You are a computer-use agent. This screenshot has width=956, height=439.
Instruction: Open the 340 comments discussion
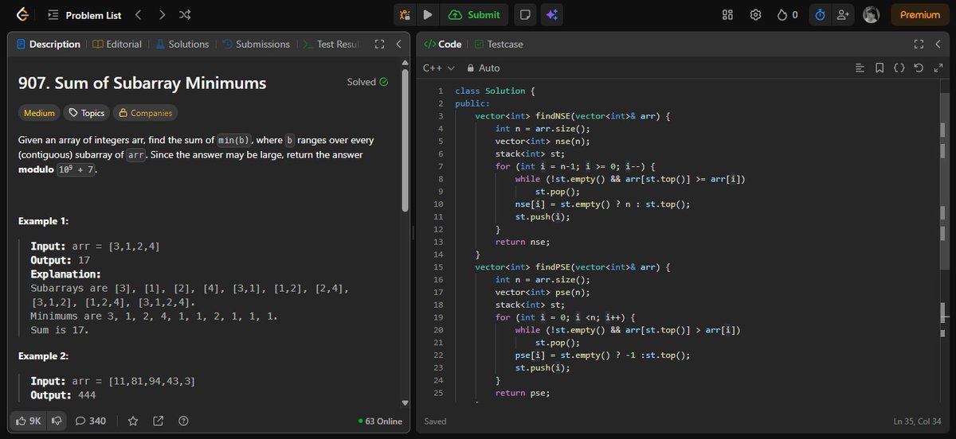90,421
